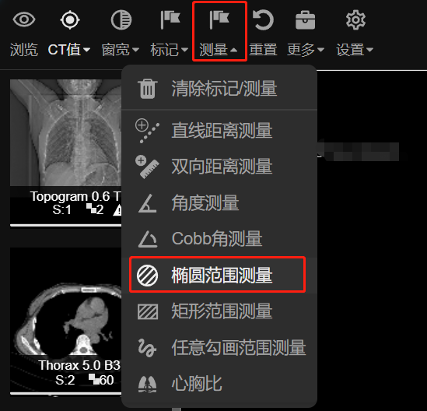Click the eye icon for 浏览 mode
427x411 pixels.
pyautogui.click(x=24, y=19)
